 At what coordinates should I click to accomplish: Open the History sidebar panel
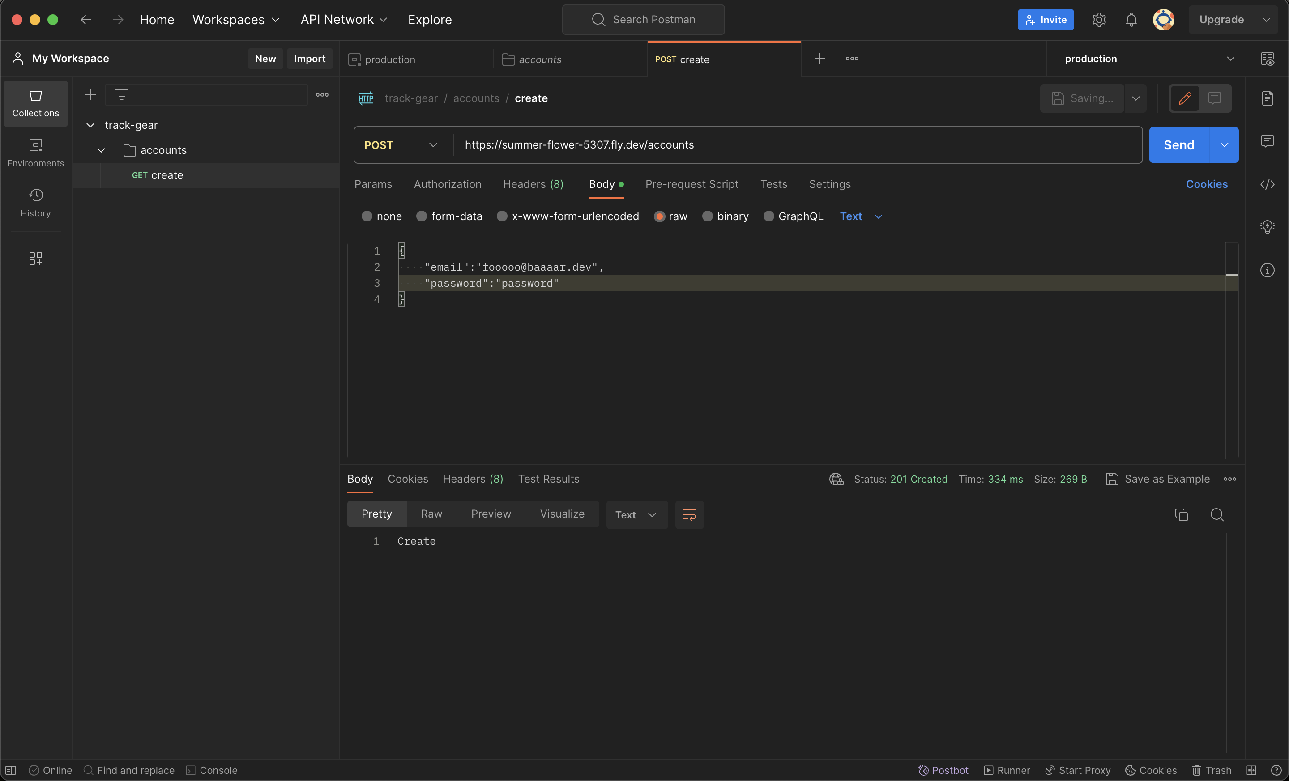[35, 203]
